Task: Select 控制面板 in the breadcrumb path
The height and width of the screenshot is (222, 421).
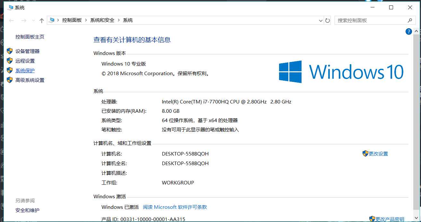Action: pos(72,20)
